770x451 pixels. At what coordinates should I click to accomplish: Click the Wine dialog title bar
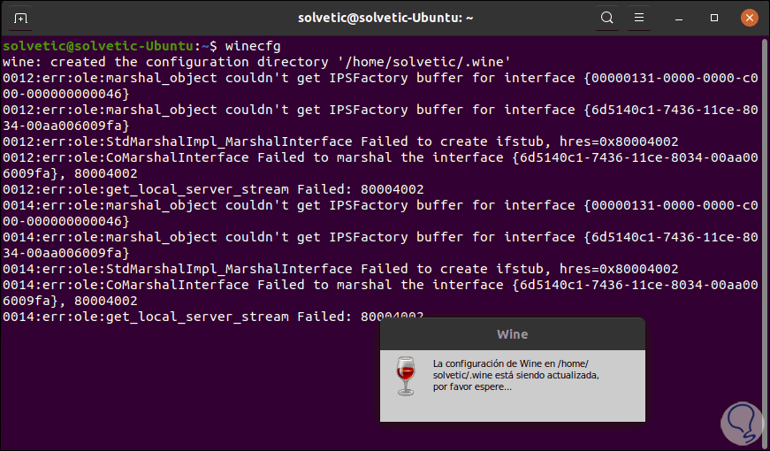click(x=512, y=334)
